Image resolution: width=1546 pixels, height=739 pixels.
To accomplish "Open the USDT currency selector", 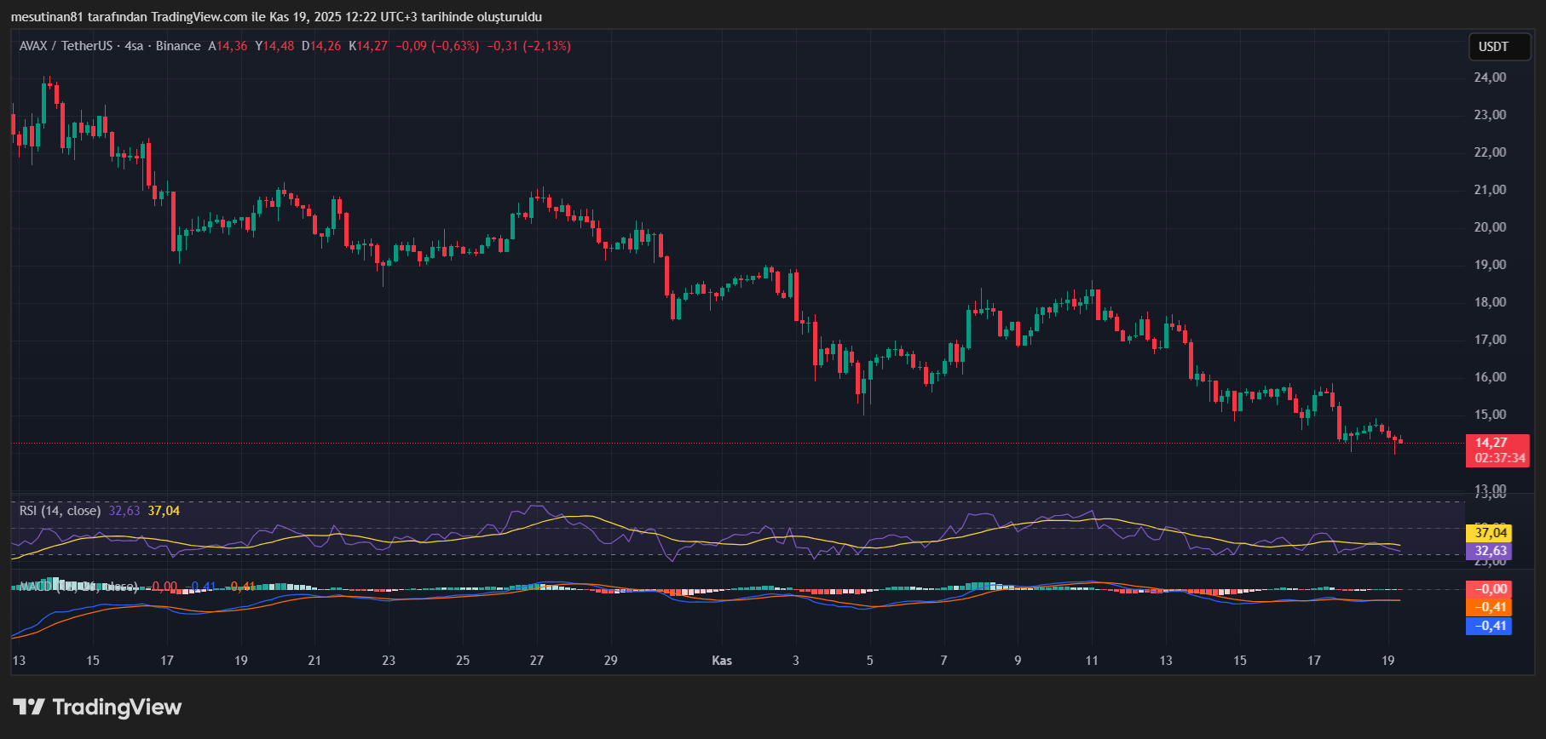I will tap(1493, 47).
